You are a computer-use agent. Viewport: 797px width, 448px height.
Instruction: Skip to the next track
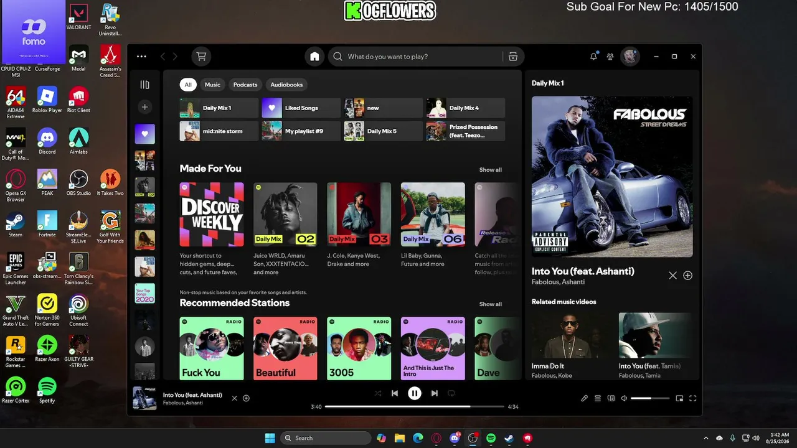coord(435,393)
